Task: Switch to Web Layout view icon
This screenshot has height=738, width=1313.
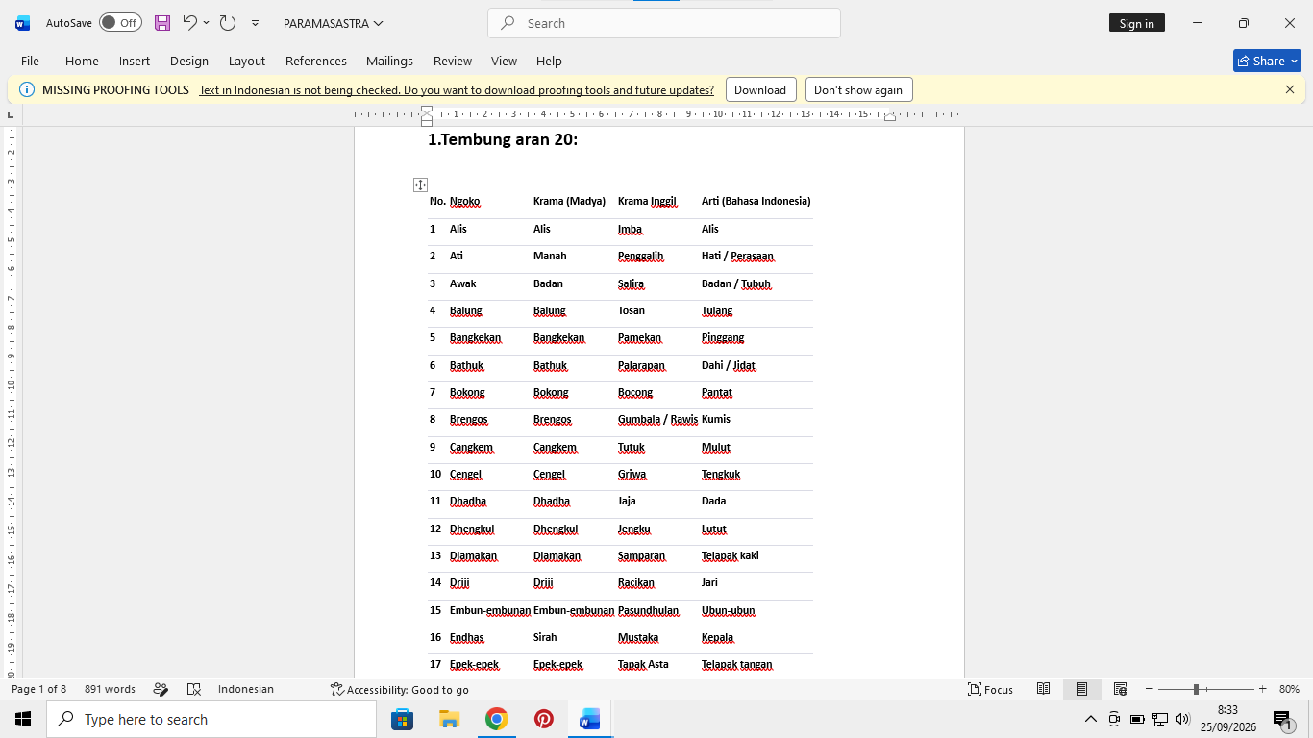Action: (1120, 689)
